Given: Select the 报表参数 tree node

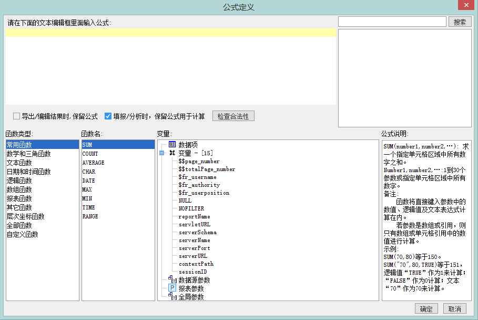Looking at the screenshot, I should (x=191, y=288).
